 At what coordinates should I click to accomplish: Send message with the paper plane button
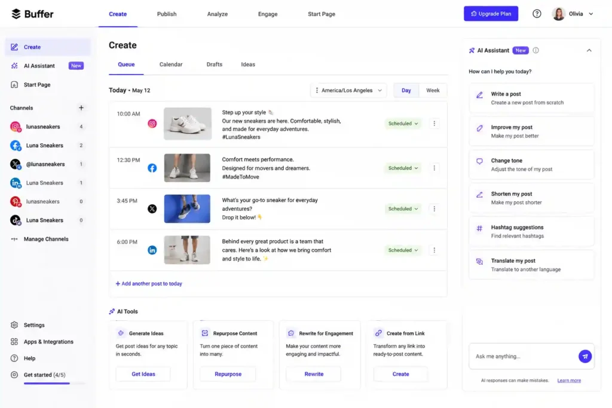coord(585,356)
